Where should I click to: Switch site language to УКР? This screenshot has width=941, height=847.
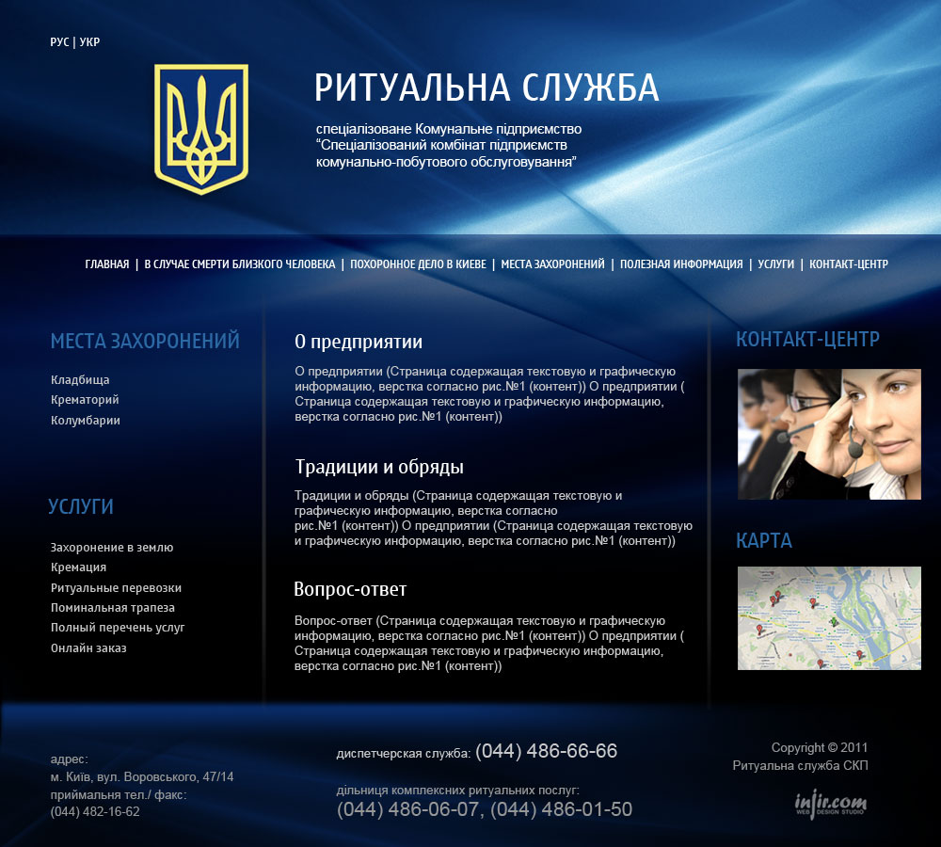pyautogui.click(x=89, y=42)
